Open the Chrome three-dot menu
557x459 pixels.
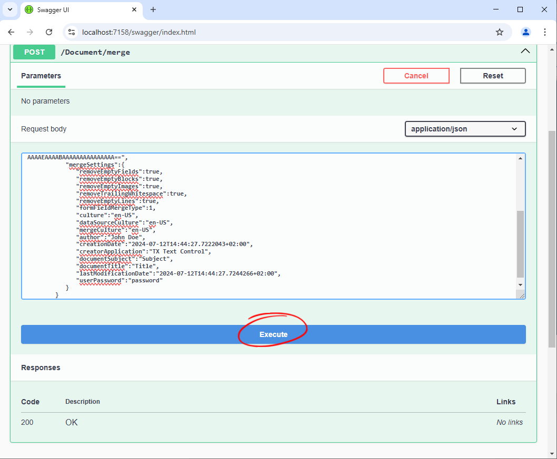click(x=545, y=32)
